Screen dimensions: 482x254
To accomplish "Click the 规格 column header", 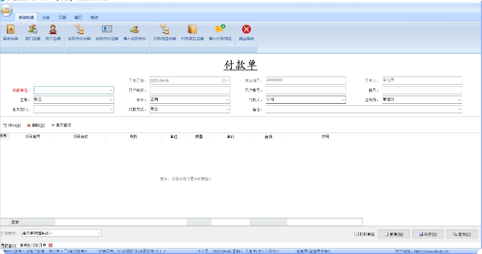I will coord(133,137).
